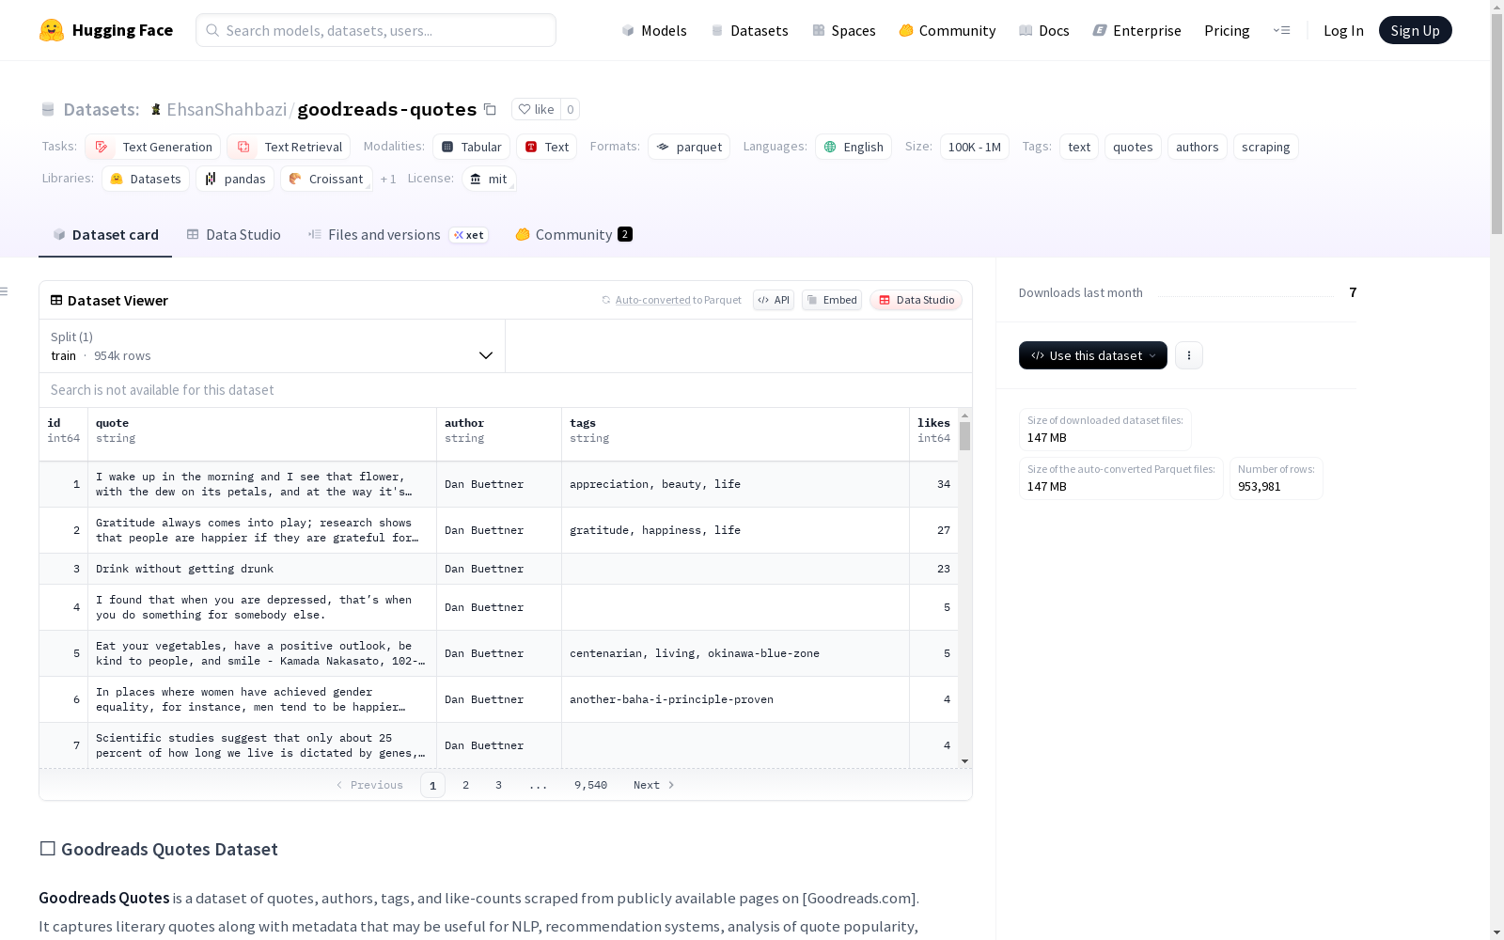Click the 'Drink without getting drunk' quote cell
The height and width of the screenshot is (940, 1504).
tap(262, 569)
